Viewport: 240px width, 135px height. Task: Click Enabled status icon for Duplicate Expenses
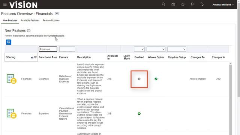click(139, 79)
